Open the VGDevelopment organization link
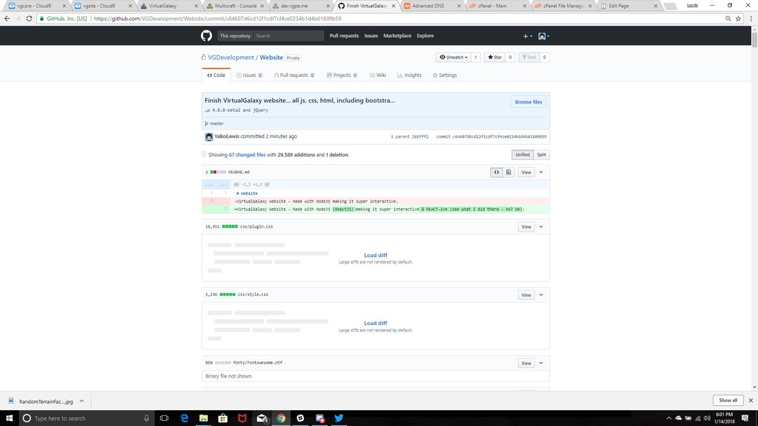The image size is (758, 426). point(231,57)
